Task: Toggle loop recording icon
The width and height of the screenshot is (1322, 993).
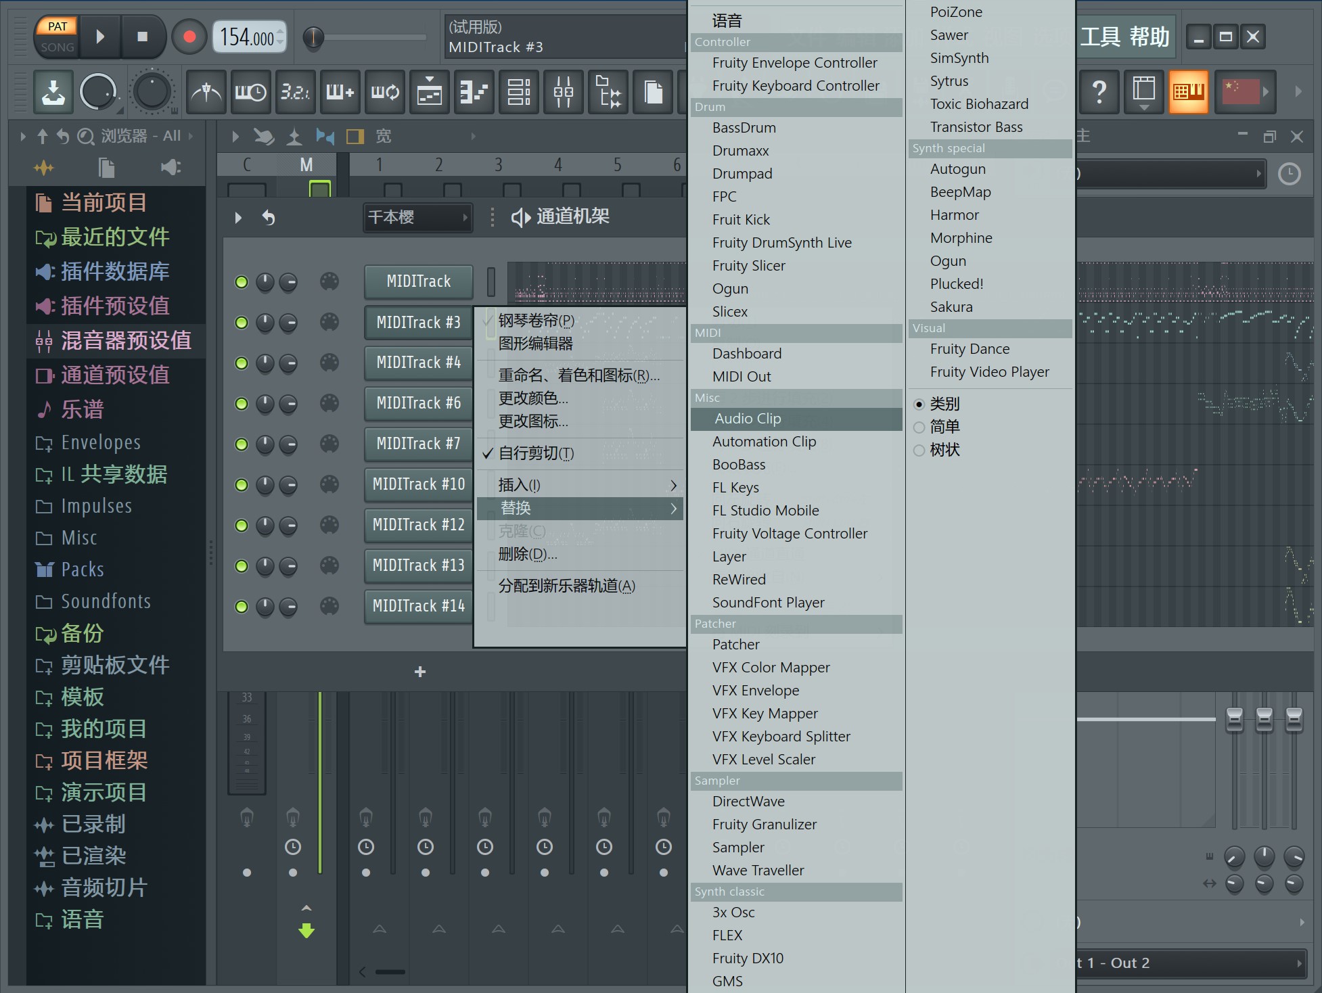Action: [384, 91]
